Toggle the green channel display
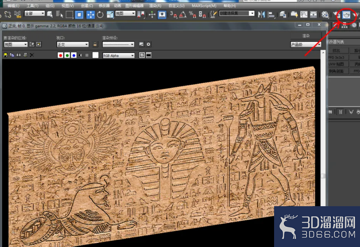The height and width of the screenshot is (247, 360). point(67,55)
